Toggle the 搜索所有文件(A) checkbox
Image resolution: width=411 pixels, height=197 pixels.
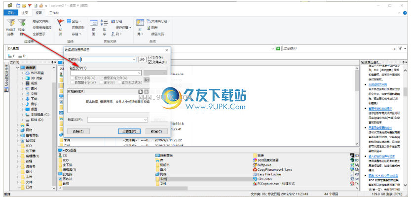[101, 78]
